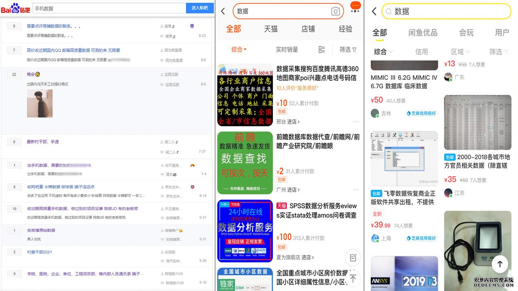
Task: Enter the 广州 shop via 进店
Action: coord(293,190)
